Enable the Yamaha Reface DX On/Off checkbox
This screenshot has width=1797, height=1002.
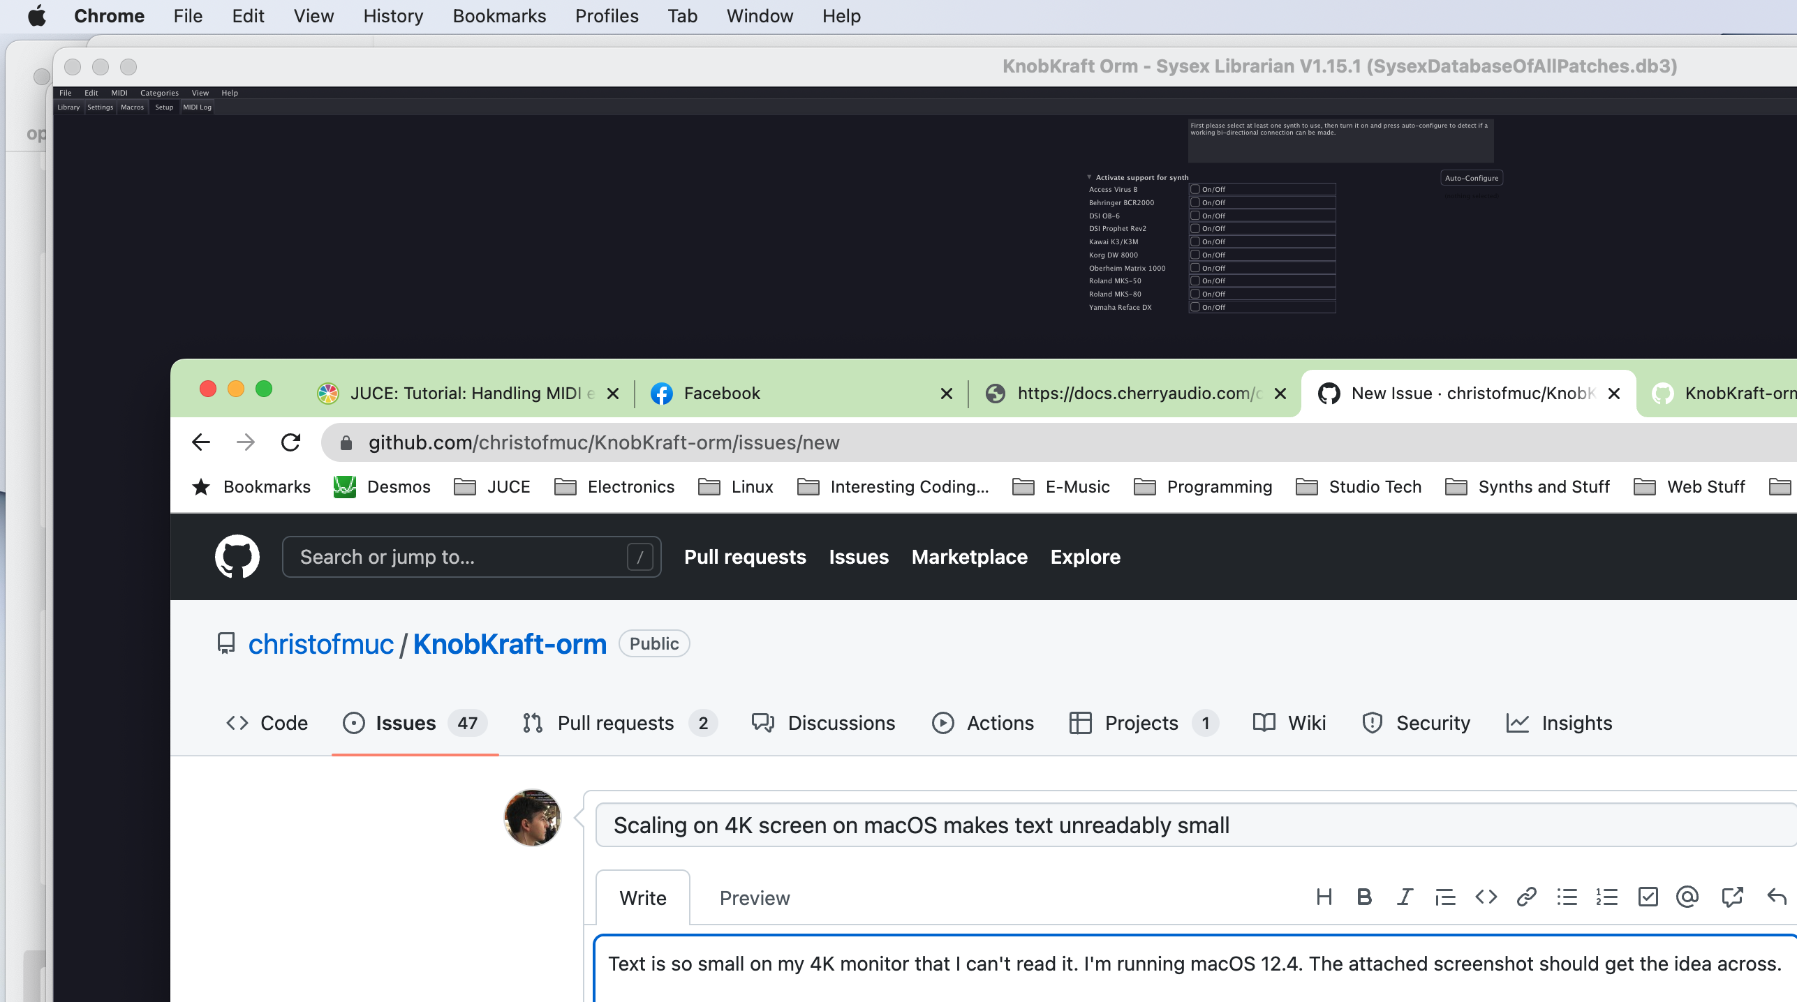(1195, 307)
